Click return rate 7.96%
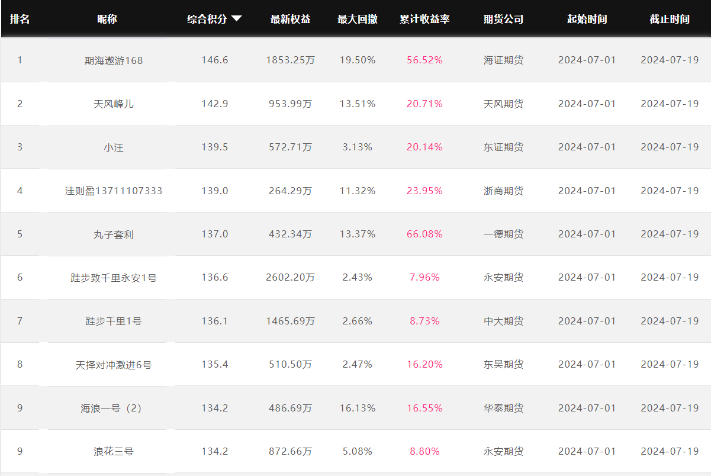711x476 pixels. 424,277
